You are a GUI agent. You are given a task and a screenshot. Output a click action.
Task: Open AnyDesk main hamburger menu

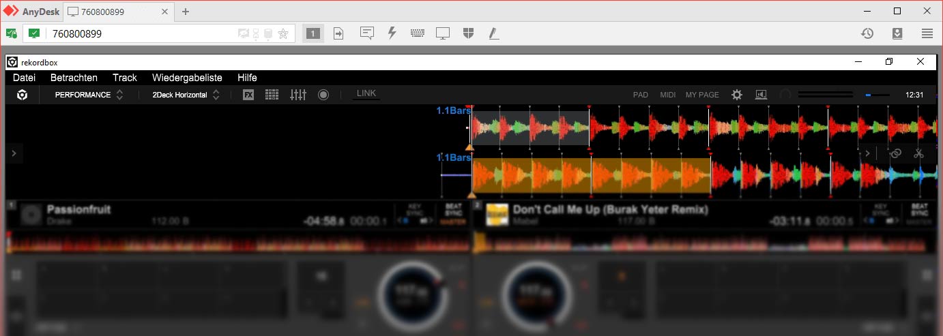tap(927, 33)
